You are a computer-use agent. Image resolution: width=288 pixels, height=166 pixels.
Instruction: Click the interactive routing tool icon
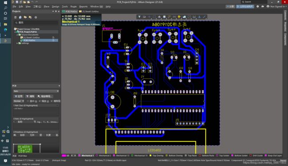[169, 17]
